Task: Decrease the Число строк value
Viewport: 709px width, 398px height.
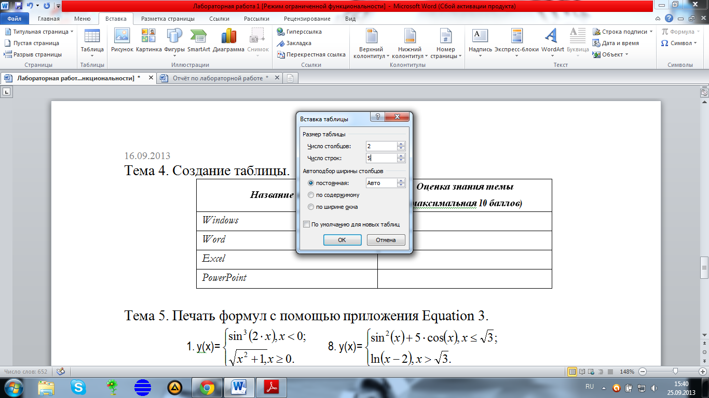Action: [x=401, y=161]
